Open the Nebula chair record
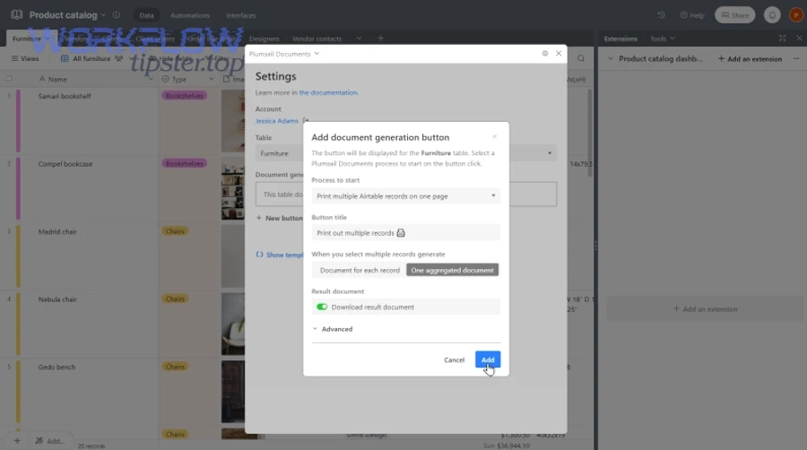Image resolution: width=807 pixels, height=450 pixels. pyautogui.click(x=57, y=299)
